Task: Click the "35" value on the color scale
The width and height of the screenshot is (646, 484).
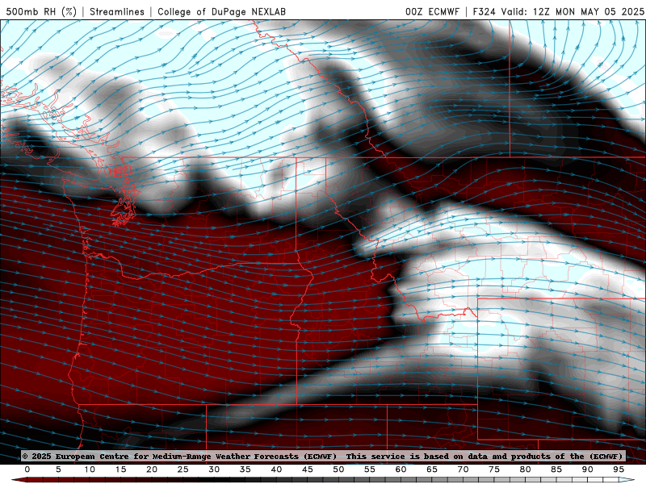Action: tap(245, 469)
